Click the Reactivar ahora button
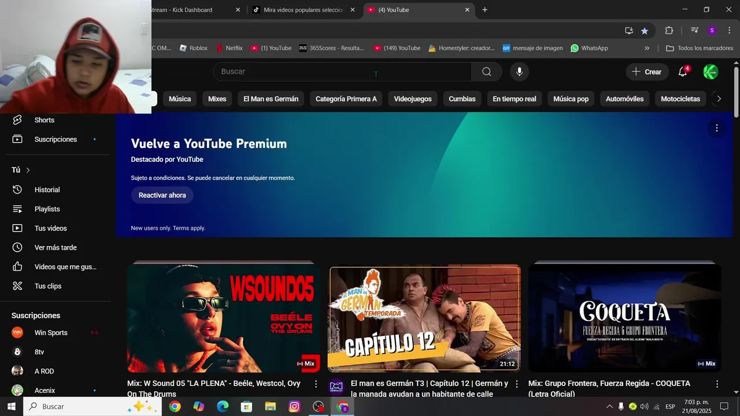The image size is (740, 416). click(x=162, y=195)
